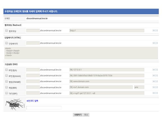This screenshot has width=162, height=119.
Task: Remove a row with [-] for 단일페이지
Action: click(x=157, y=43)
